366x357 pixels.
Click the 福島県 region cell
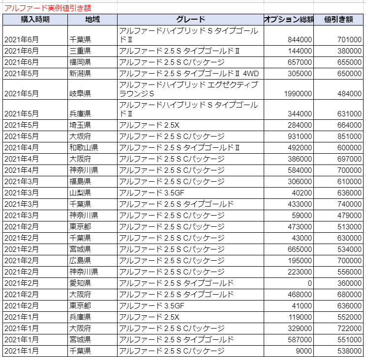coord(92,182)
